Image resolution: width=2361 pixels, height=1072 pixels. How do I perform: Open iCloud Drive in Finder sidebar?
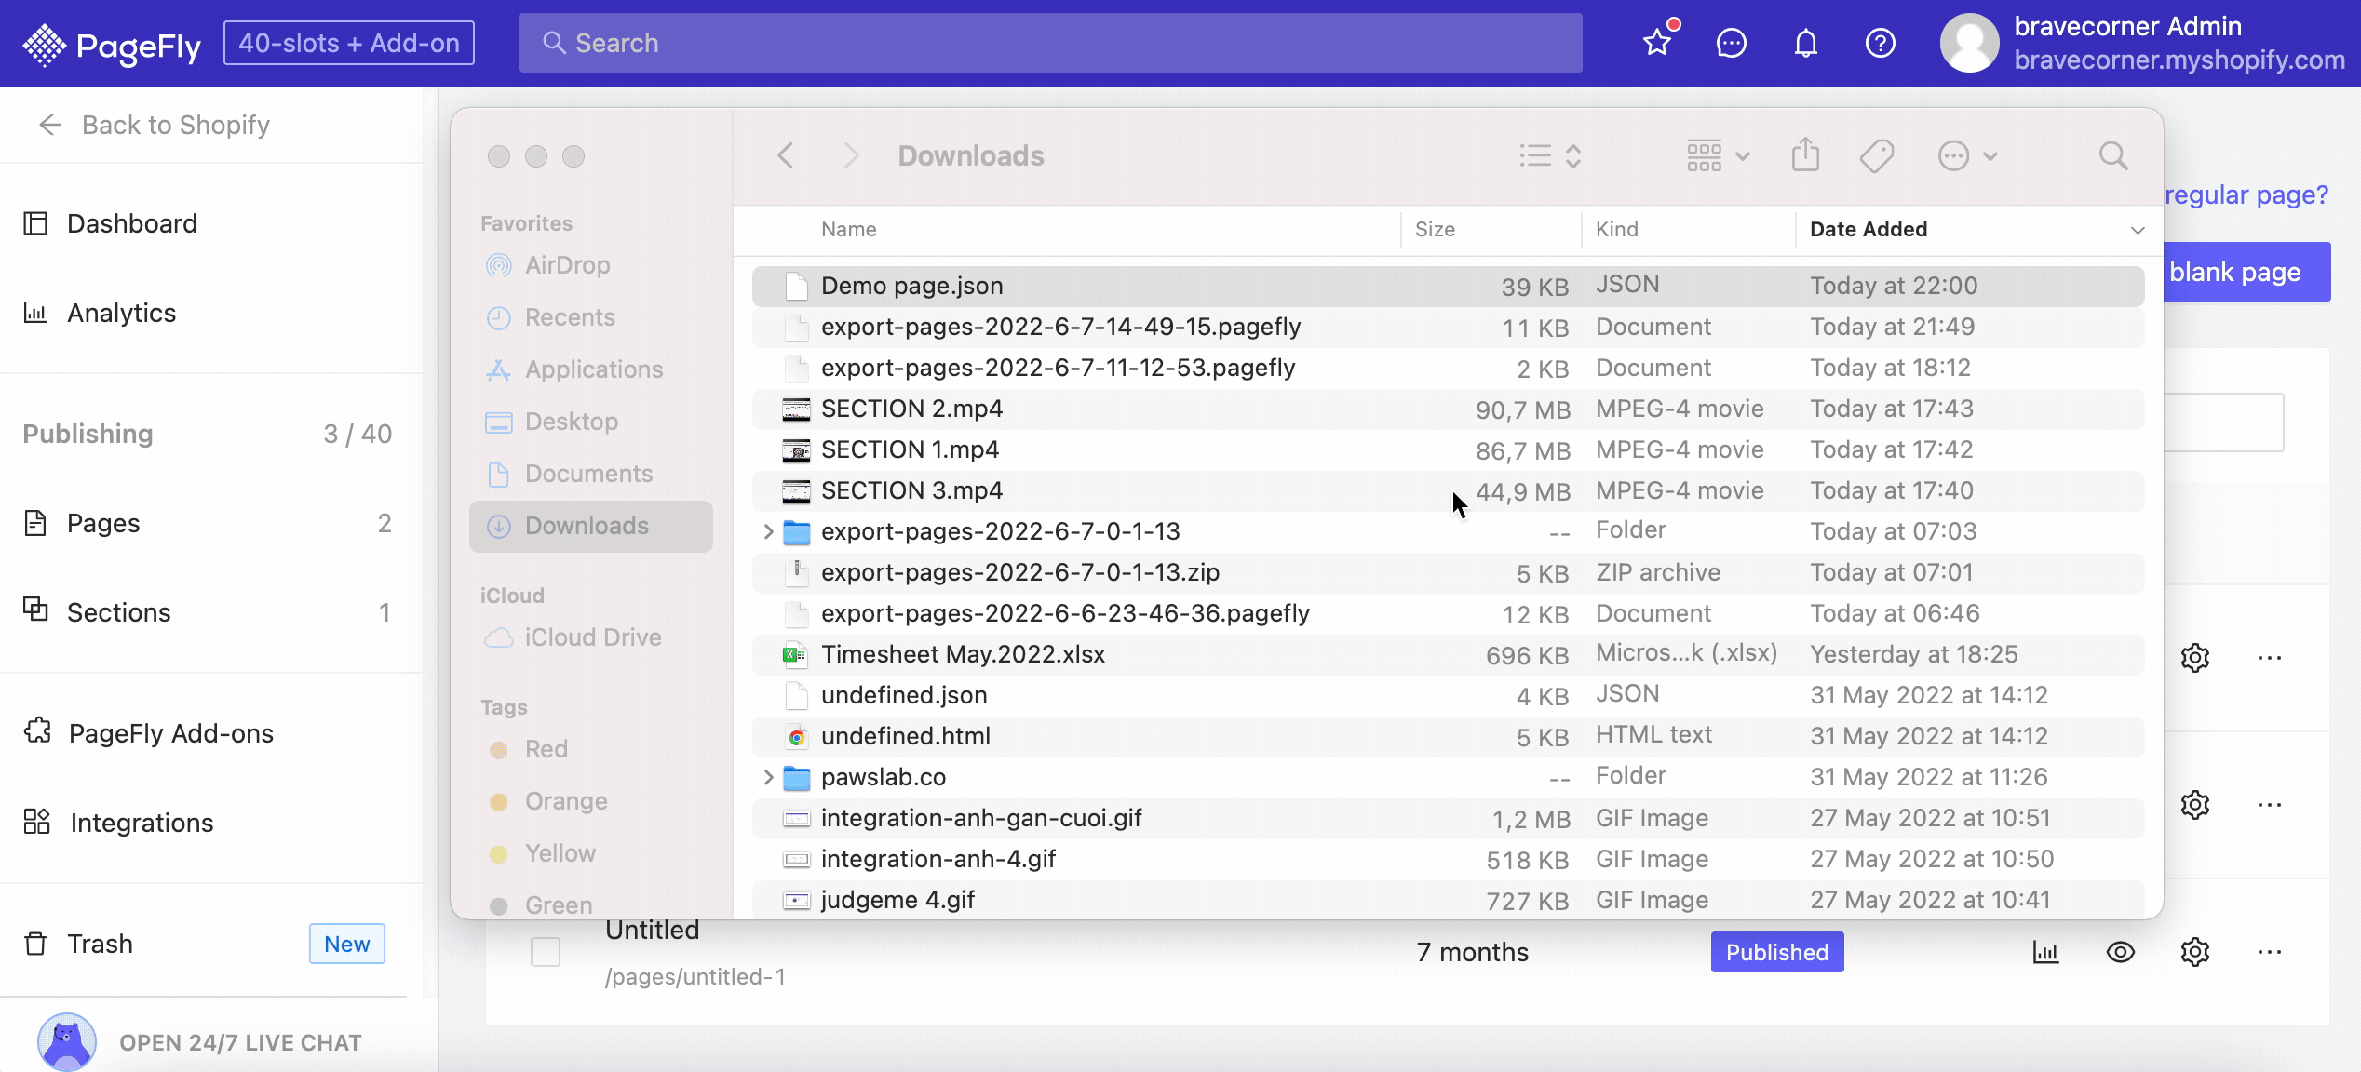pos(591,637)
